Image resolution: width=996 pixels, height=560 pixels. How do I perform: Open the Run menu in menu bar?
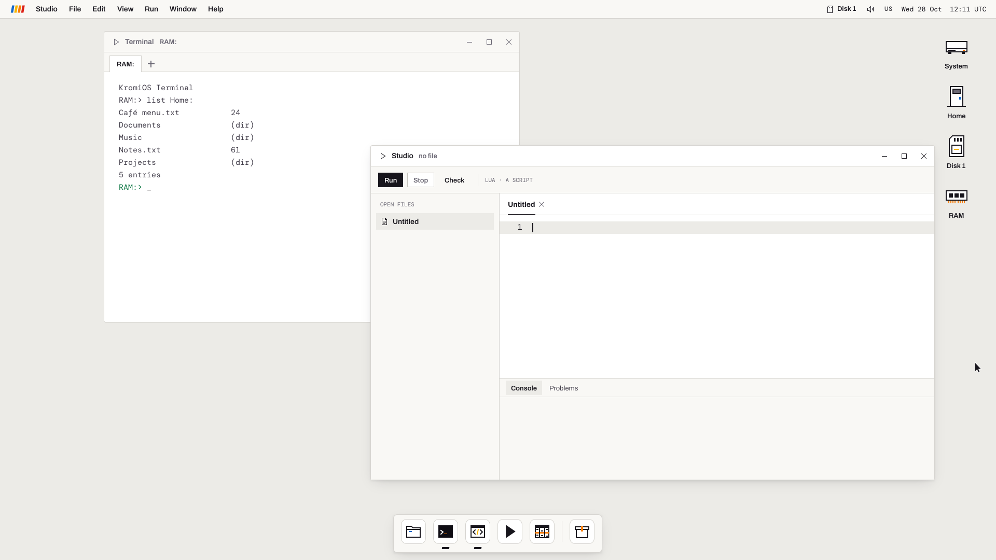[151, 9]
